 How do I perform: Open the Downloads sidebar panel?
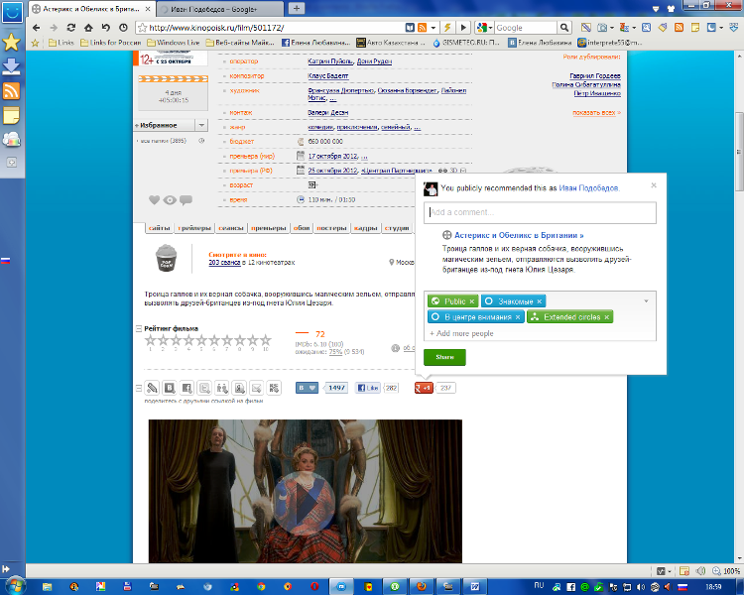pyautogui.click(x=11, y=66)
